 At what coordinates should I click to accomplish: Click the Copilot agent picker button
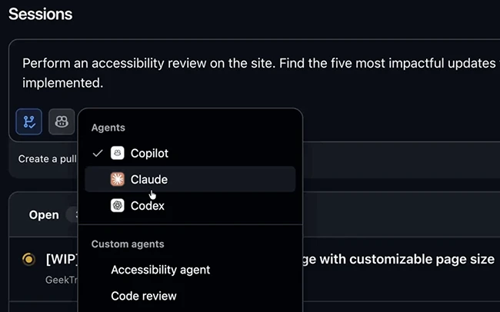[x=62, y=121]
